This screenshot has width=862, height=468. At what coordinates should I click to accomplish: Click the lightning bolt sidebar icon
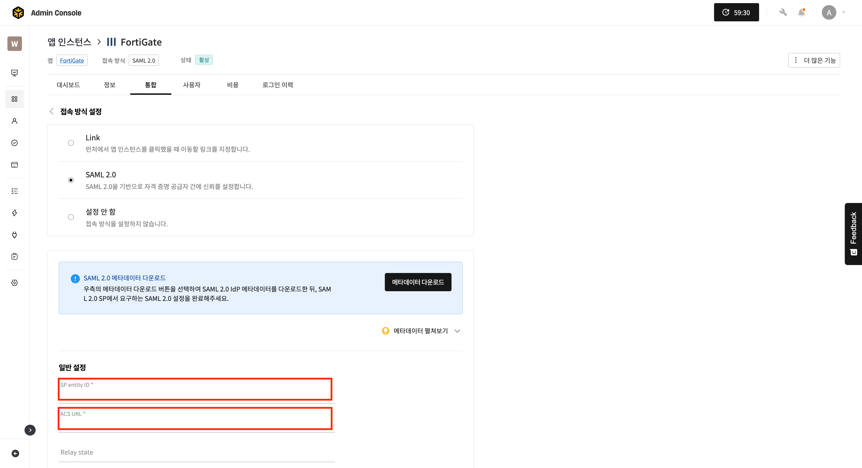[x=14, y=213]
